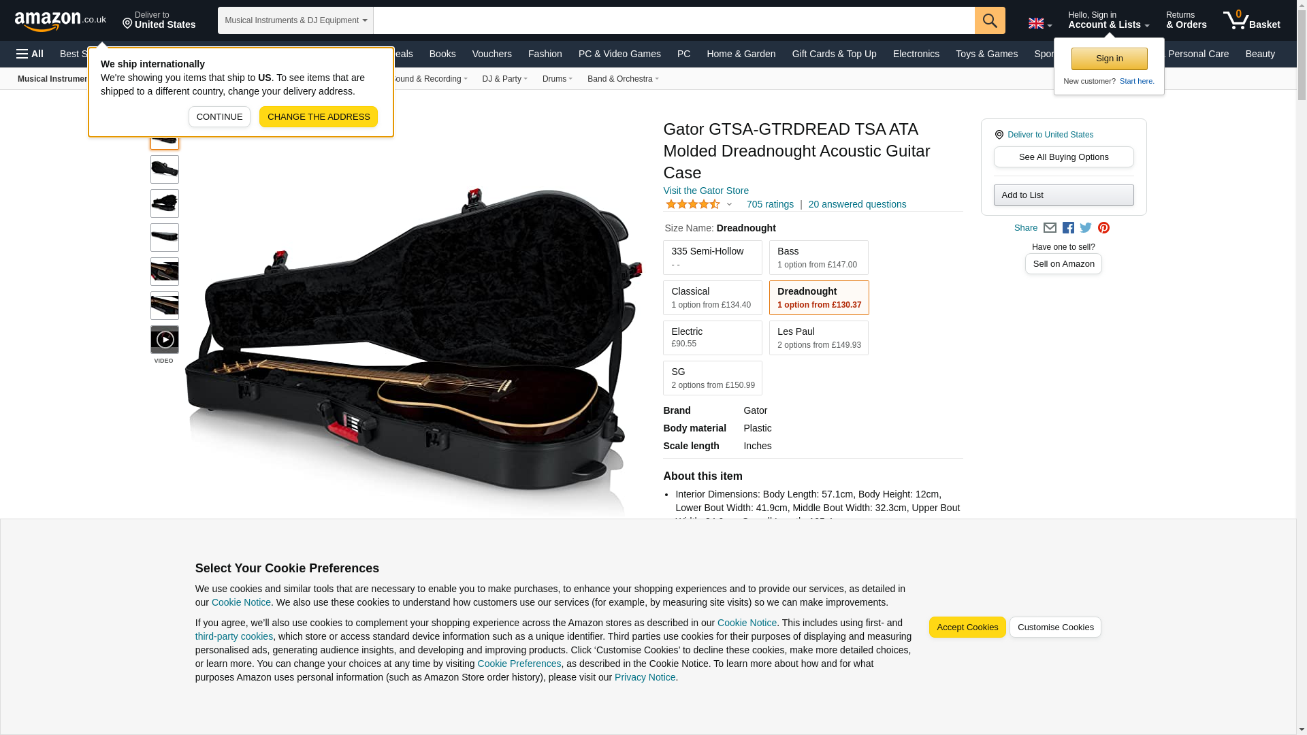Open the Vouchers nav item

(x=491, y=54)
